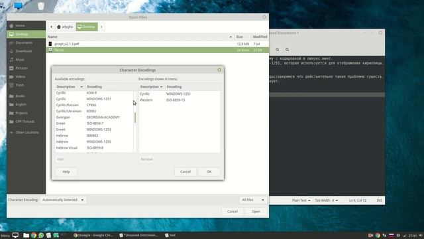Select Hebrew IBM862 encoding row
Viewport: 424px width, 239px height.
point(94,135)
